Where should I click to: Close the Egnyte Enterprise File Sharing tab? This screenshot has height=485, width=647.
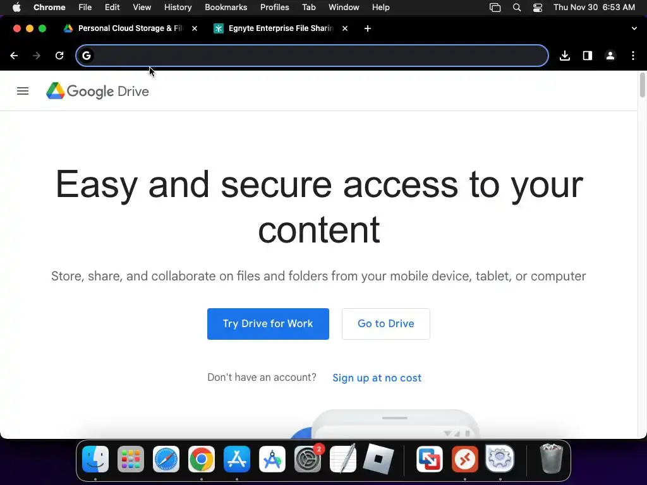point(345,28)
